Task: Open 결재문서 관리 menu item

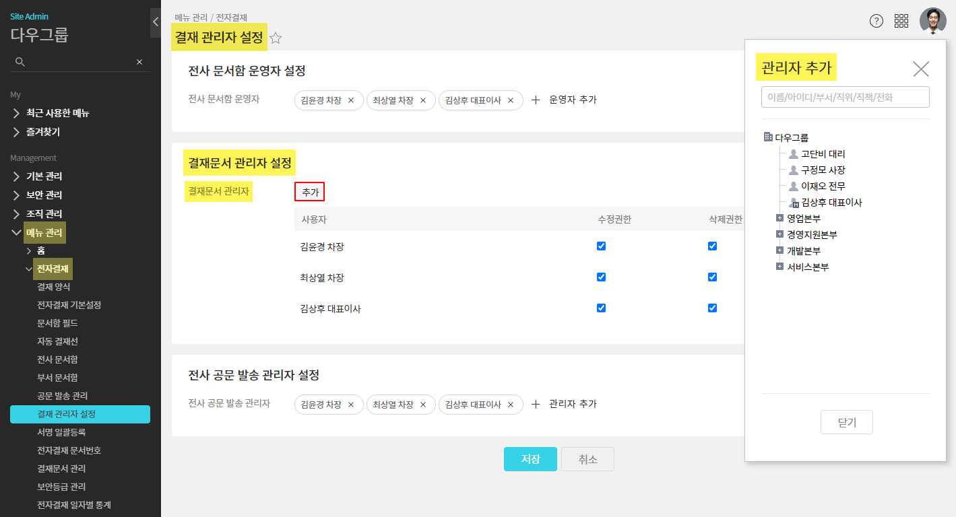Action: click(61, 469)
